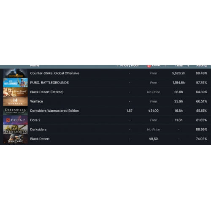Open Darksiders Warmastered Edition title link
Screen dimensions: 211x211
54,111
